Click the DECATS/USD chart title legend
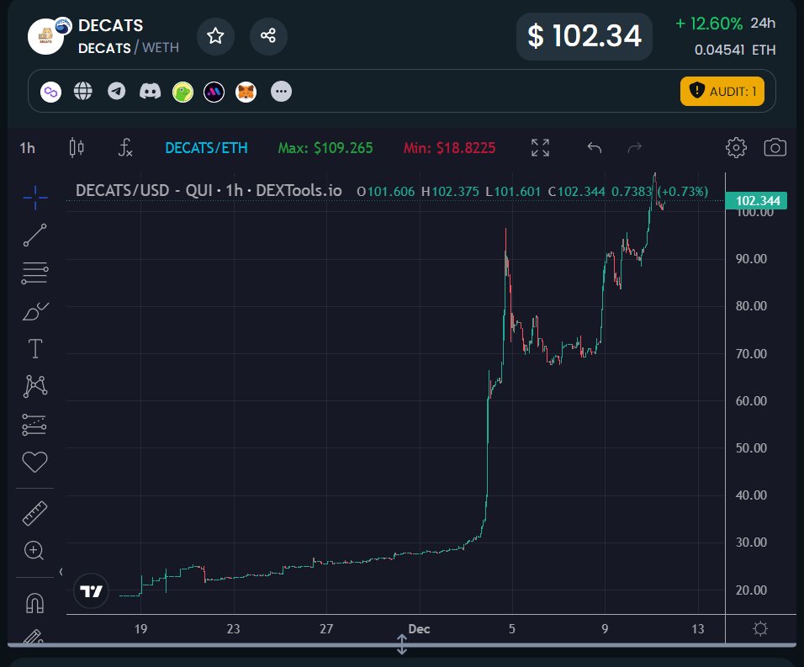Viewport: 804px width, 667px height. click(x=209, y=191)
